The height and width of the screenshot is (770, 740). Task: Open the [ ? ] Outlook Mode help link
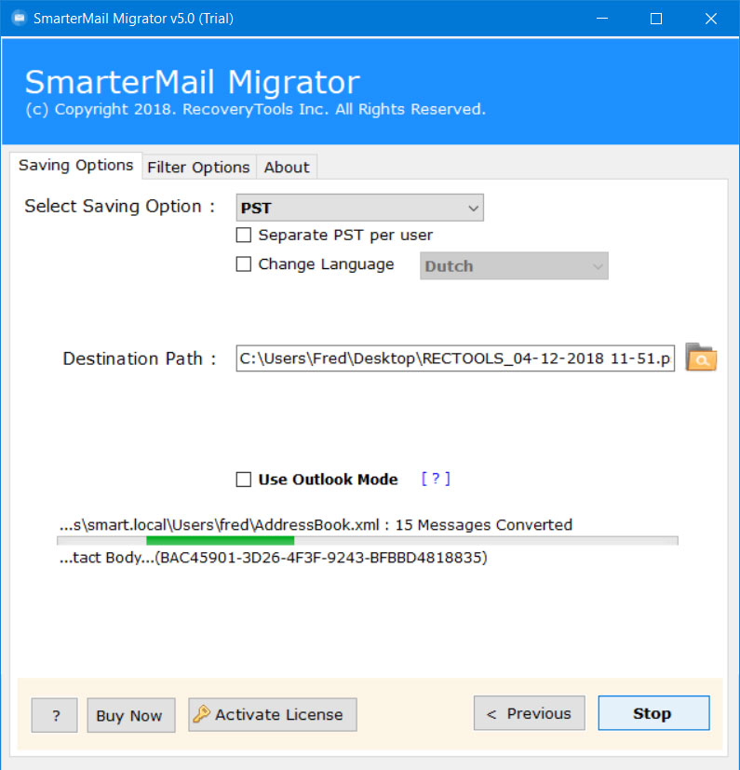coord(436,479)
